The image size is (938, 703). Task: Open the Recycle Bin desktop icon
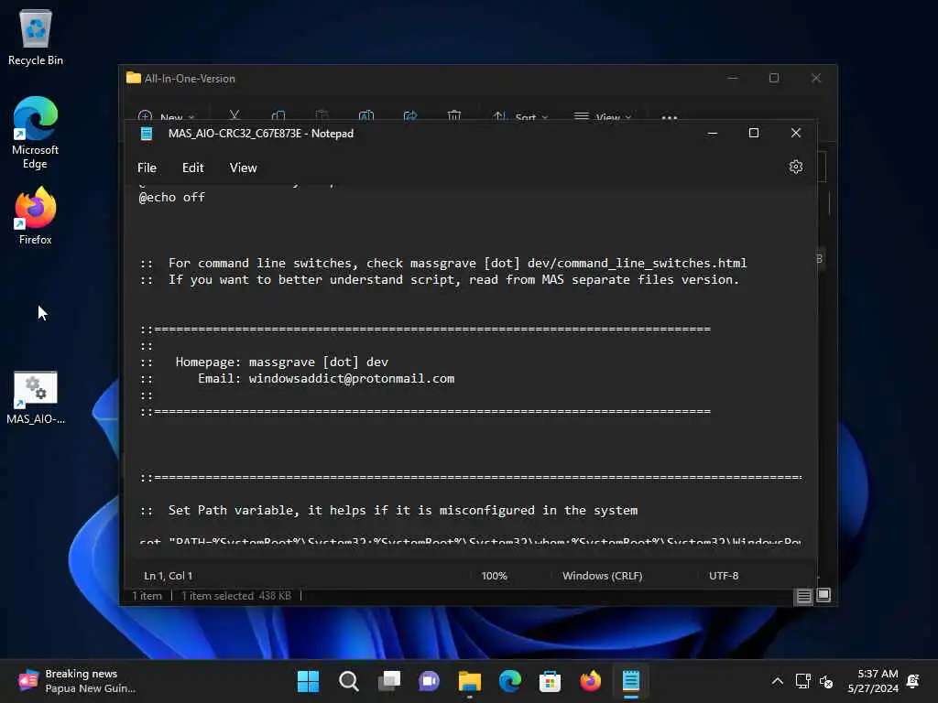tap(36, 37)
